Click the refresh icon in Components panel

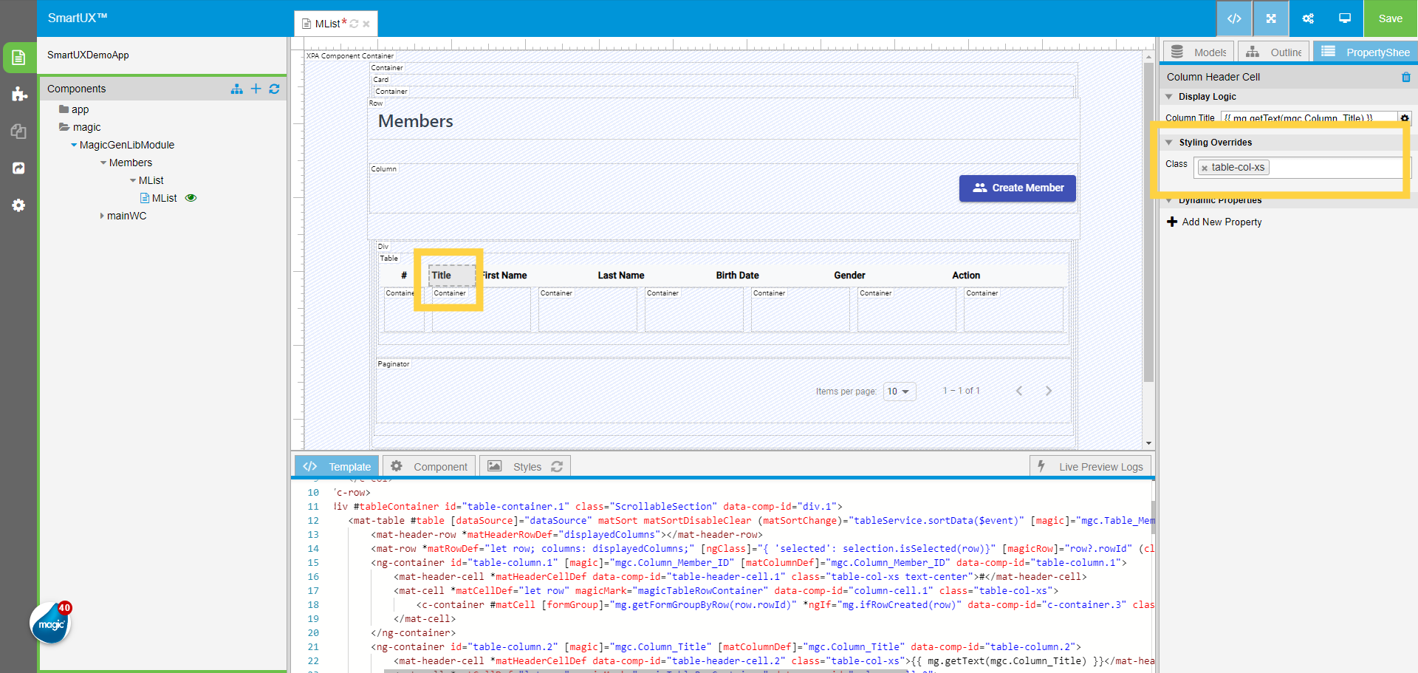pos(274,89)
